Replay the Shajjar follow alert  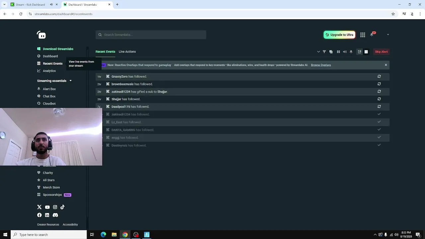tap(379, 99)
